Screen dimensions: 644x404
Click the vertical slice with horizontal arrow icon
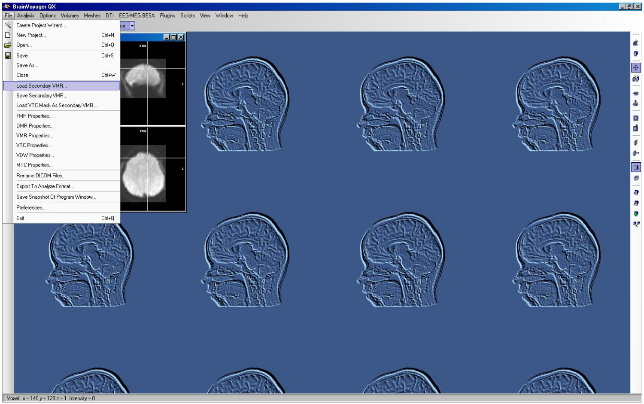point(636,153)
